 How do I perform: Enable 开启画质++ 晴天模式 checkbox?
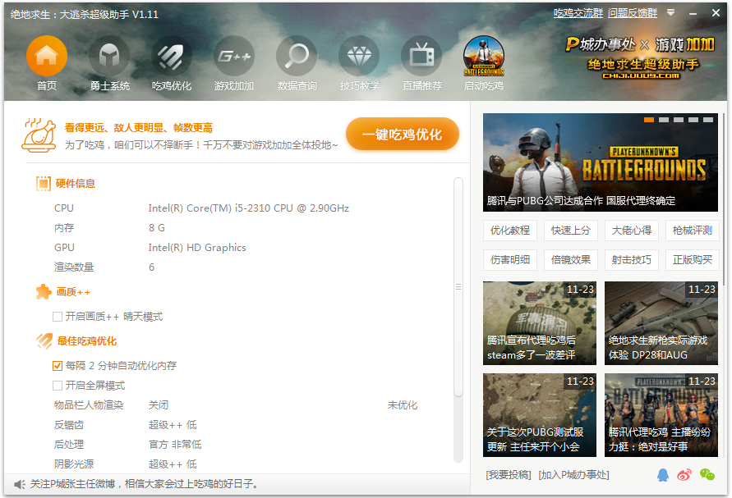58,317
